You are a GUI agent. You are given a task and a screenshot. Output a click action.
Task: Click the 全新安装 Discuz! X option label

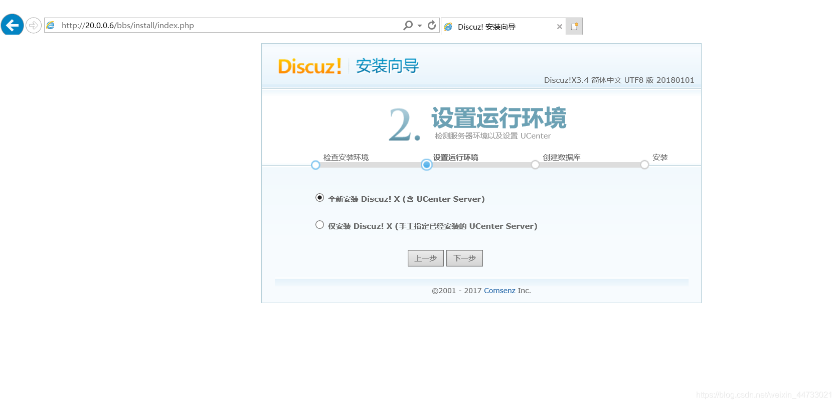406,199
